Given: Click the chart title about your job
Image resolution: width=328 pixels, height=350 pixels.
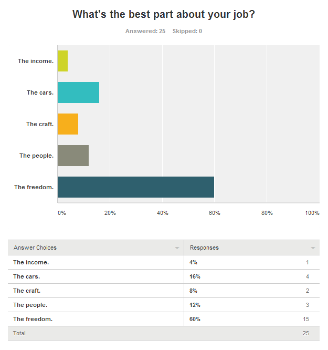Looking at the screenshot, I should click(164, 14).
